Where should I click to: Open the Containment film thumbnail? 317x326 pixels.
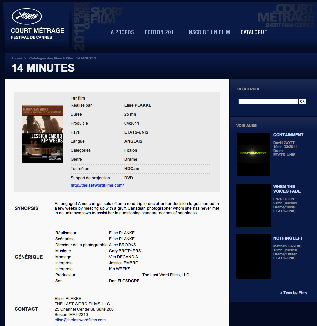point(253,154)
